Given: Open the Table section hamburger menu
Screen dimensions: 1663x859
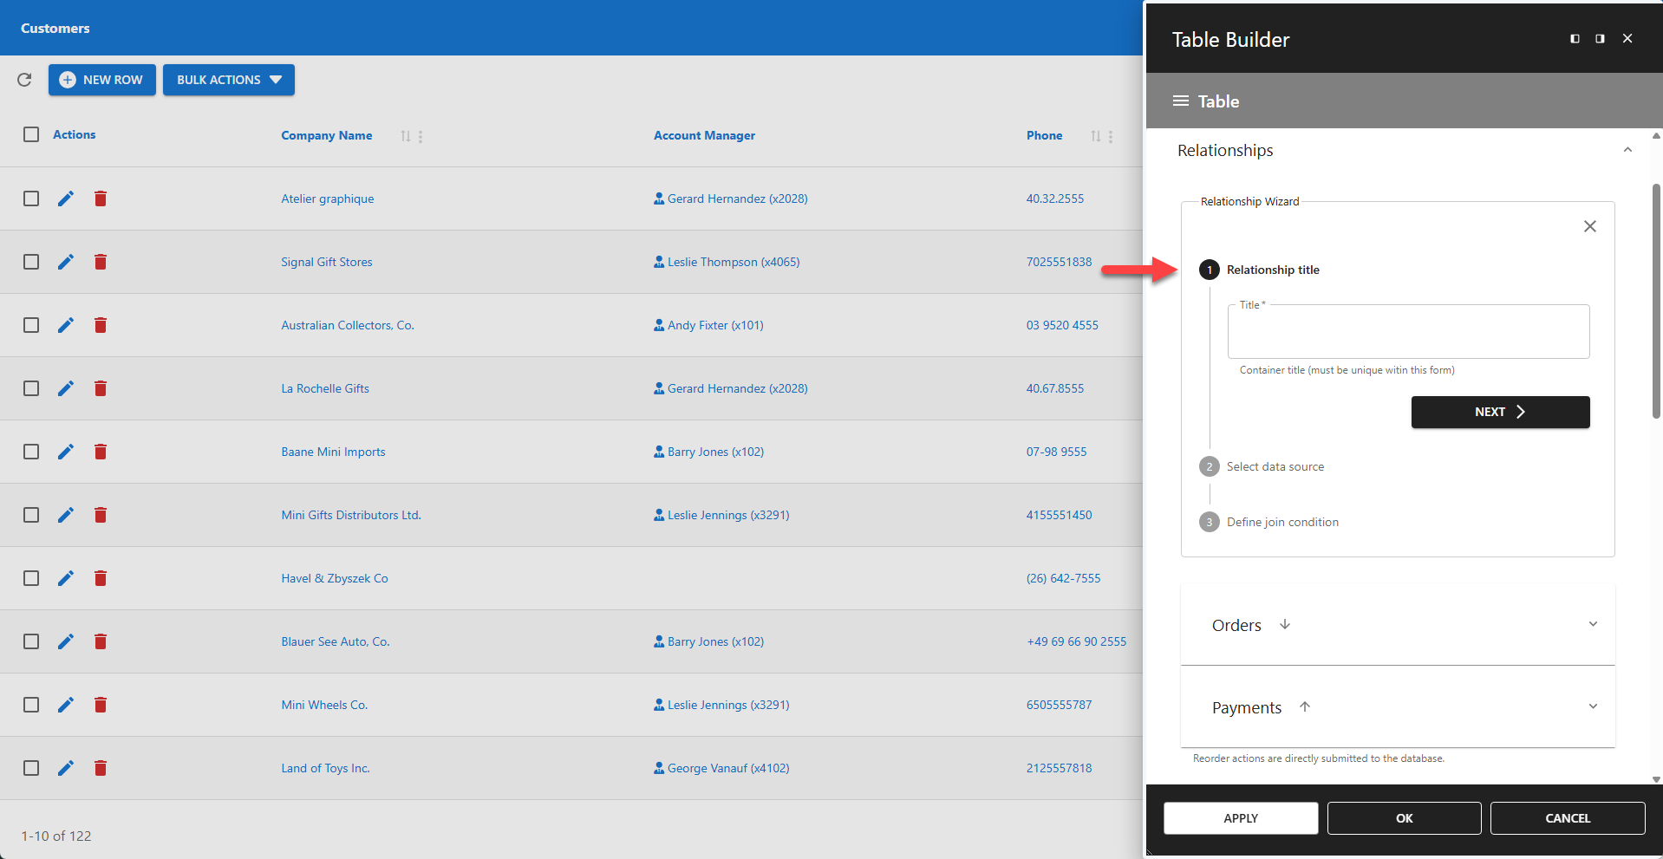Looking at the screenshot, I should pos(1180,101).
